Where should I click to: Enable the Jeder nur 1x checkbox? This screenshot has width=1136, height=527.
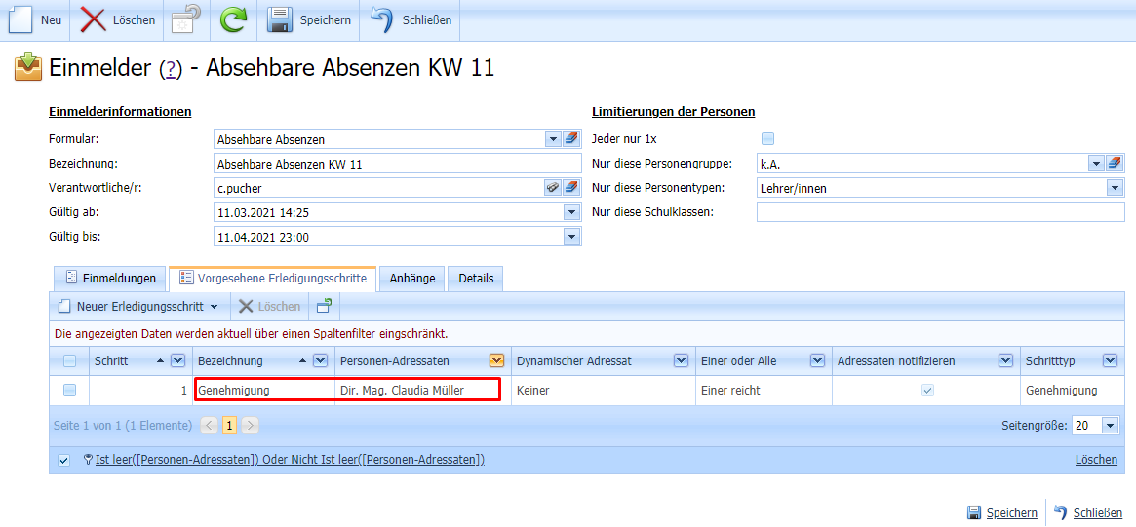coord(767,139)
